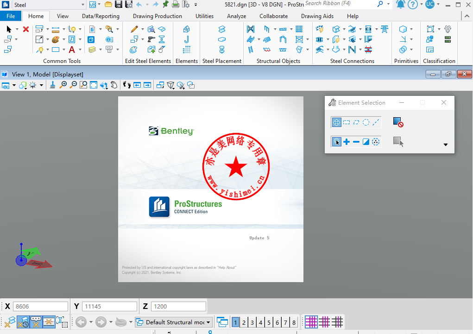Switch to the Utilities tab
Image resolution: width=473 pixels, height=334 pixels.
(x=204, y=16)
